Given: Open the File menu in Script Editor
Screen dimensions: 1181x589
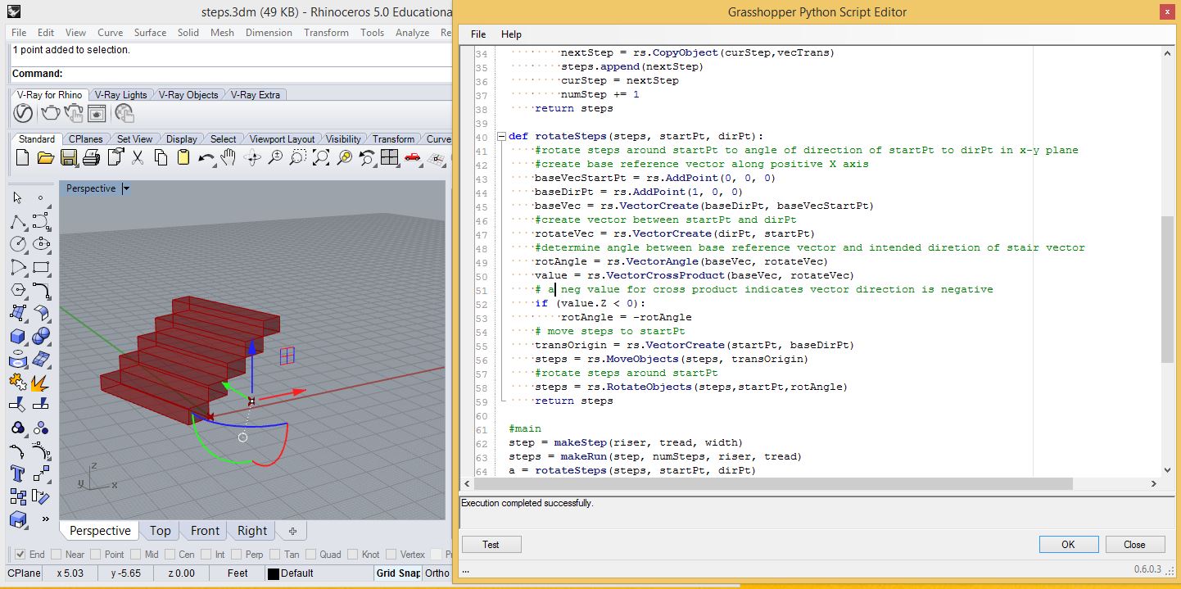Looking at the screenshot, I should point(478,34).
